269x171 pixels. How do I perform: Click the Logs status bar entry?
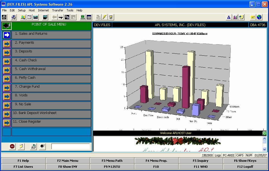[218, 155]
